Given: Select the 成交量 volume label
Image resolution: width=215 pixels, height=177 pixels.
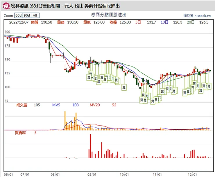Looking at the screenshot, I should click(x=22, y=105).
